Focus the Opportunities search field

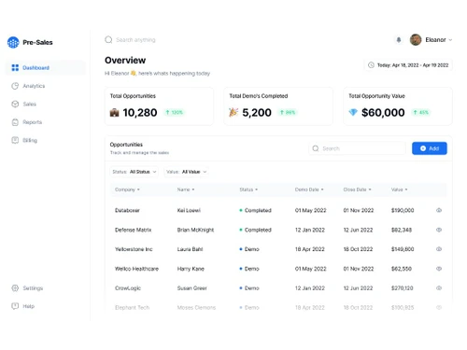[x=358, y=148]
